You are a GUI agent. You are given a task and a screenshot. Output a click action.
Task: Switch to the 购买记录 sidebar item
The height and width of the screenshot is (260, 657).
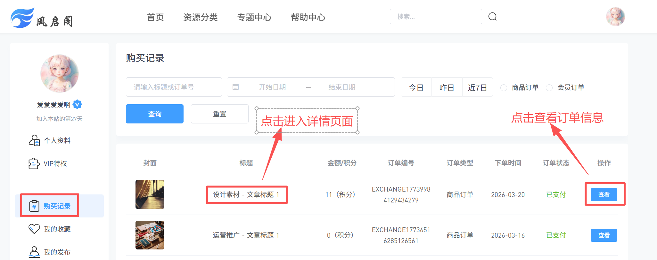(57, 206)
